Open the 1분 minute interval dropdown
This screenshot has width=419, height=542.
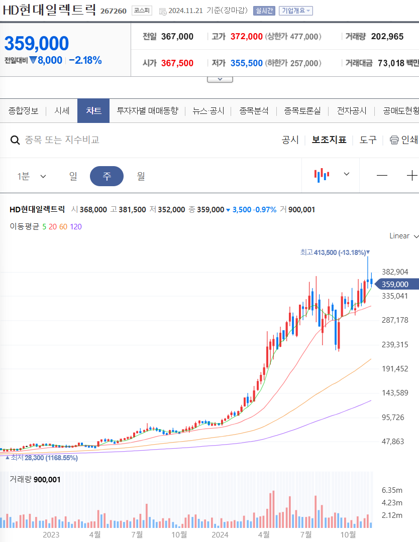click(32, 176)
